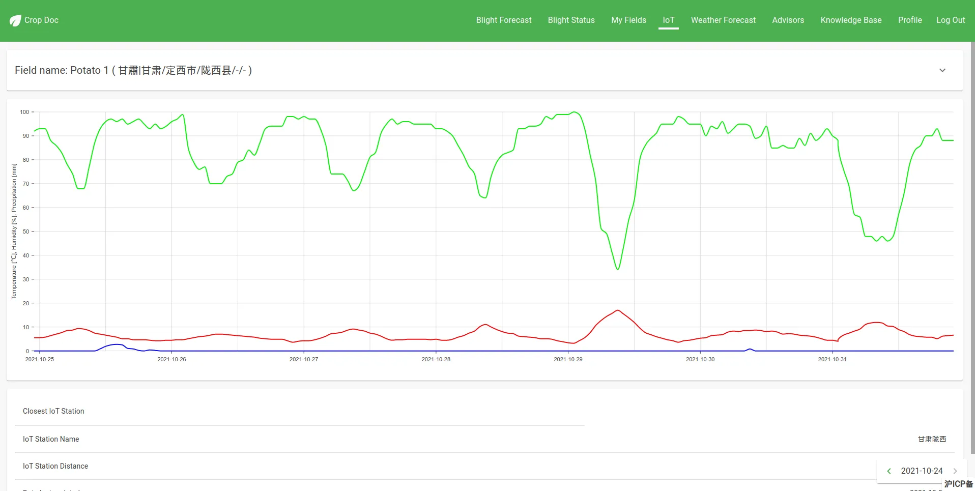Open the Knowledge Base
This screenshot has width=975, height=491.
click(851, 20)
